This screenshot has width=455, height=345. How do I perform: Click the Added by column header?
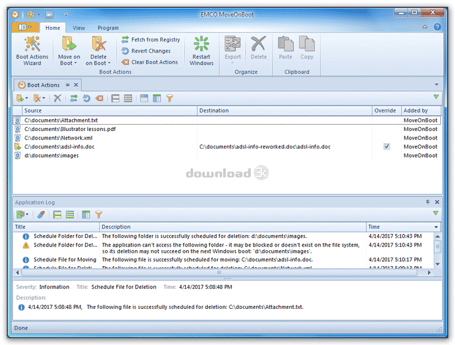coord(421,111)
